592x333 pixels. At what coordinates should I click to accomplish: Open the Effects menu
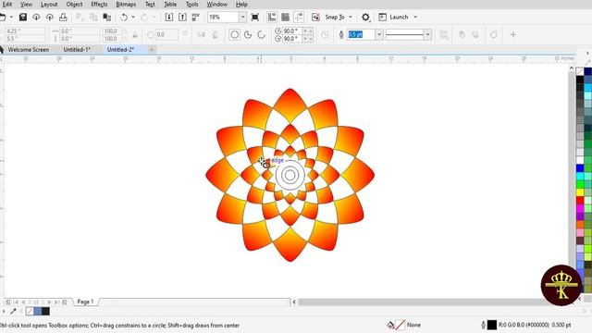click(x=99, y=5)
